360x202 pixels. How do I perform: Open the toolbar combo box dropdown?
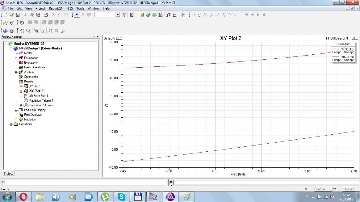click(x=118, y=15)
